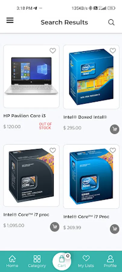Viewport: 122px width, 272px height.
Task: Open Intel® Boxed Intel® product title
Action: (85, 117)
